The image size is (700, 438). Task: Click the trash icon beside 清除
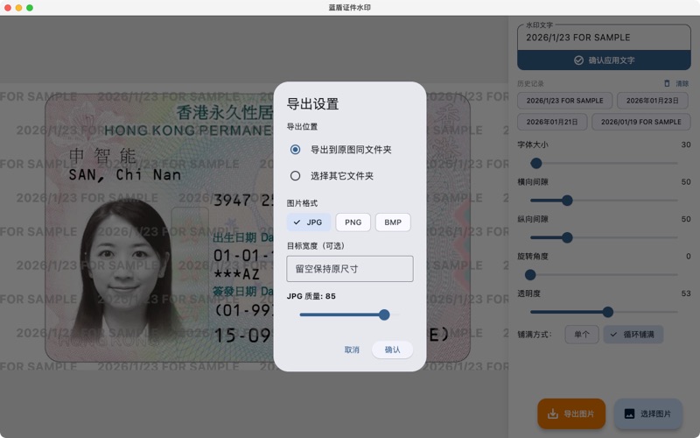click(x=667, y=84)
